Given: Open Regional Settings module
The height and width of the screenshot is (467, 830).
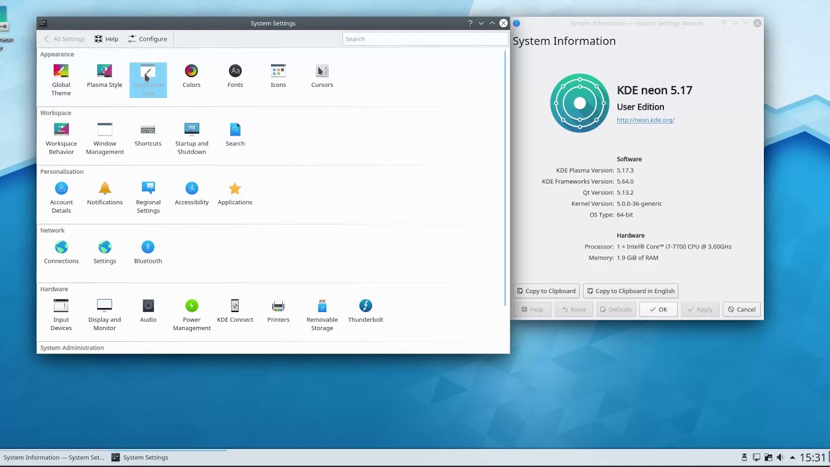Looking at the screenshot, I should 148,198.
